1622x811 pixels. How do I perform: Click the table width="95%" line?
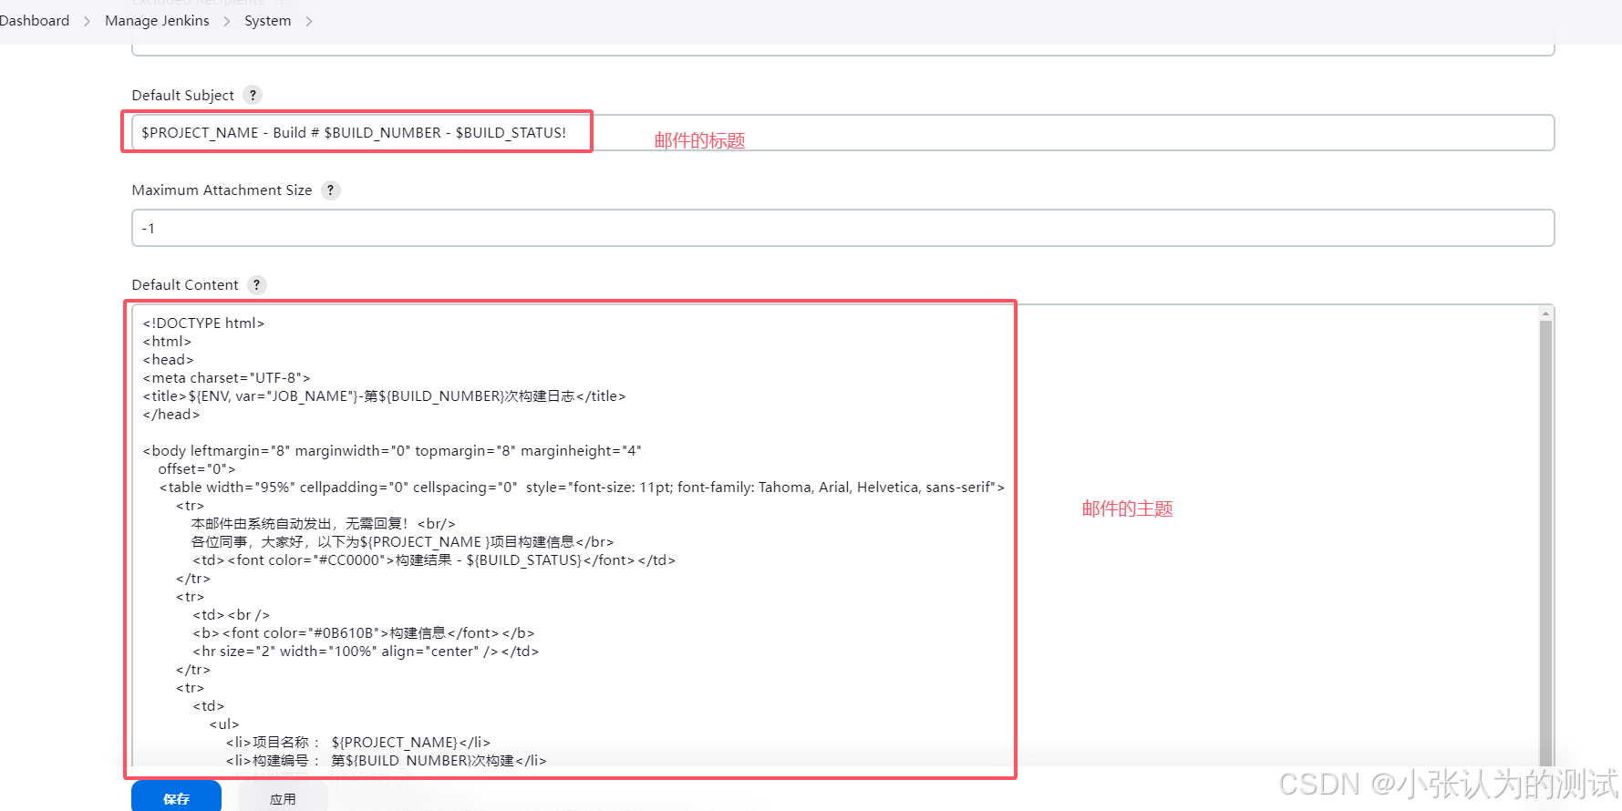click(x=582, y=487)
